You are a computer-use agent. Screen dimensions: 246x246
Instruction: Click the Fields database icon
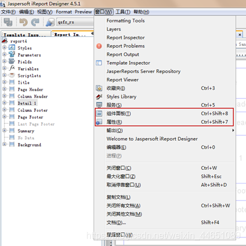[x=12, y=61]
